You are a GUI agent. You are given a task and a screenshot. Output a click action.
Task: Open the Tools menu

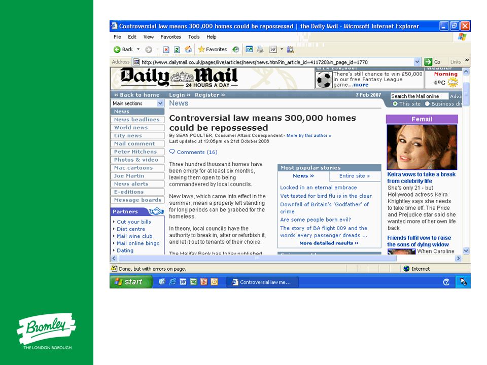coord(194,37)
